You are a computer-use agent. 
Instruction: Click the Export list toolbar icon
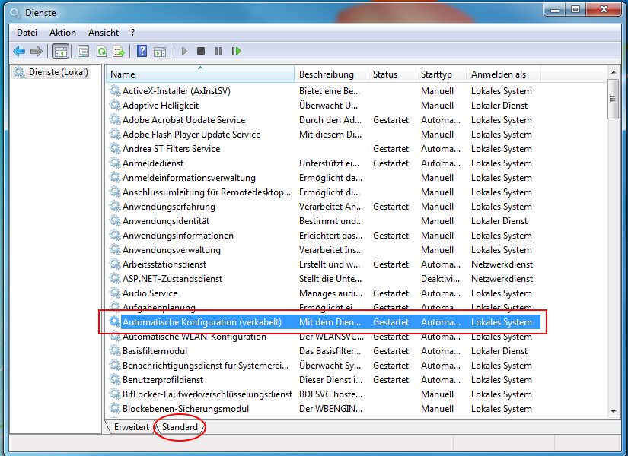[119, 51]
